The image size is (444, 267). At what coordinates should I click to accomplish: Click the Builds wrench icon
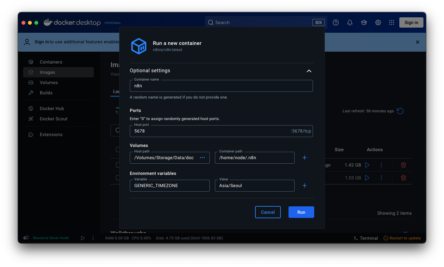point(31,93)
